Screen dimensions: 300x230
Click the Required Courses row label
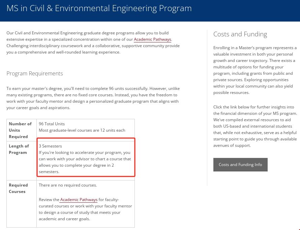pyautogui.click(x=18, y=188)
